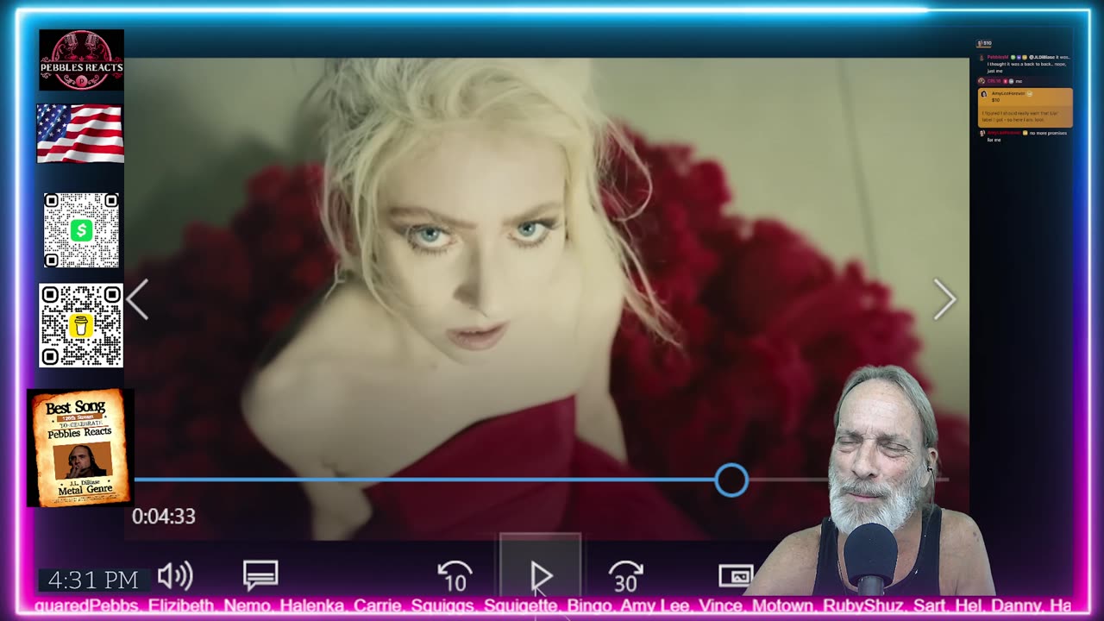Screen dimensions: 1104x621
Task: Click the 4:31 PM clock display
Action: tap(93, 580)
